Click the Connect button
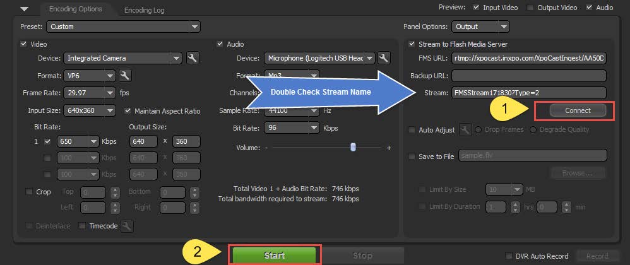Viewport: 630px width, 265px height. [578, 110]
